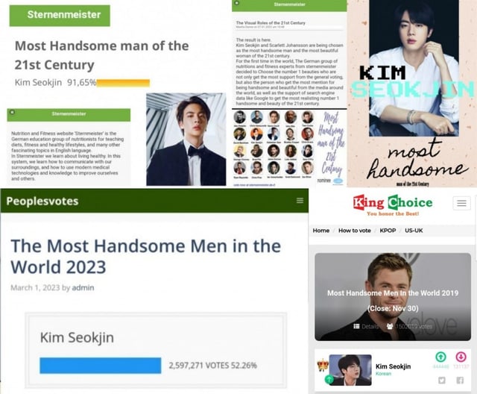Click Kim Seokjin blue vote bar
The height and width of the screenshot is (394, 477).
click(x=101, y=366)
